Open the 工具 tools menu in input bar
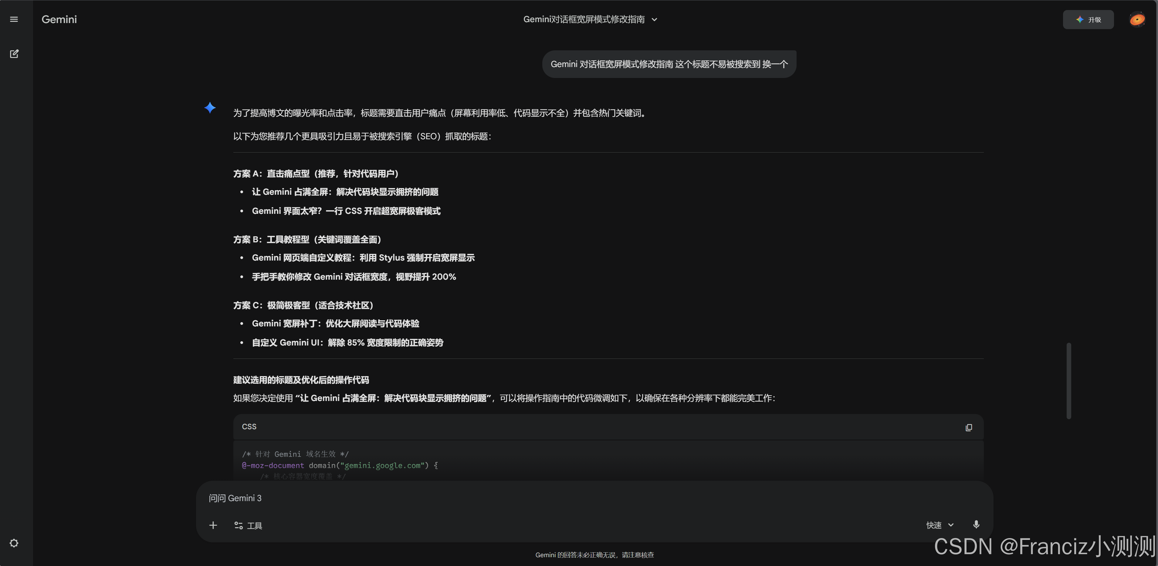Image resolution: width=1158 pixels, height=566 pixels. [x=248, y=525]
